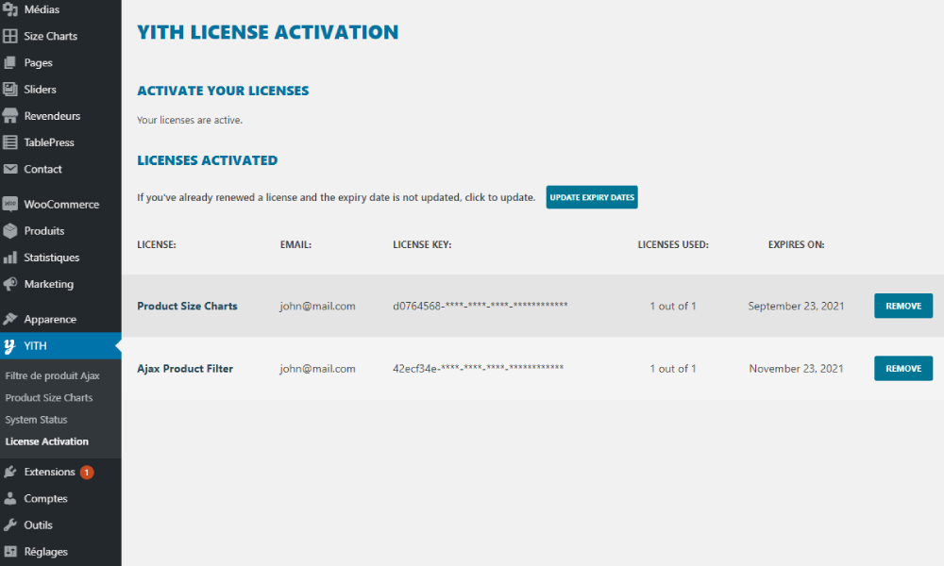Click the Médias camera icon in sidebar
The height and width of the screenshot is (566, 944).
[x=10, y=9]
